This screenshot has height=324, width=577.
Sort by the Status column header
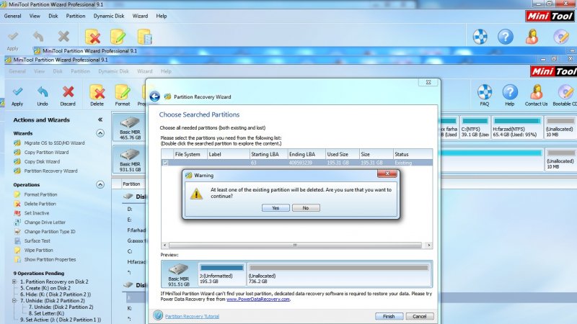click(413, 154)
